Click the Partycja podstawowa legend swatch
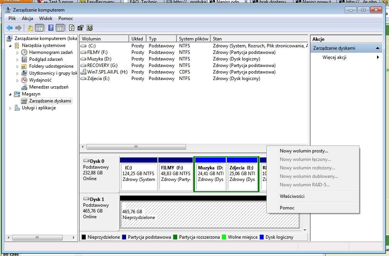This screenshot has width=389, height=256. click(x=124, y=237)
